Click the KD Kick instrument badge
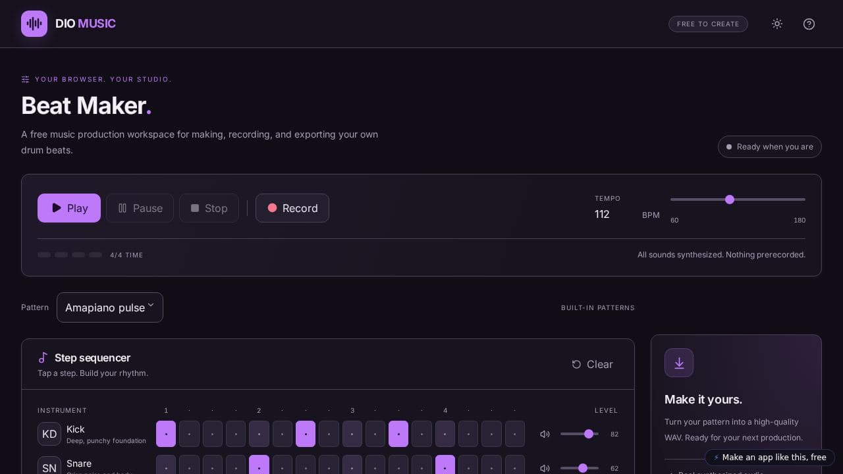 (x=49, y=434)
